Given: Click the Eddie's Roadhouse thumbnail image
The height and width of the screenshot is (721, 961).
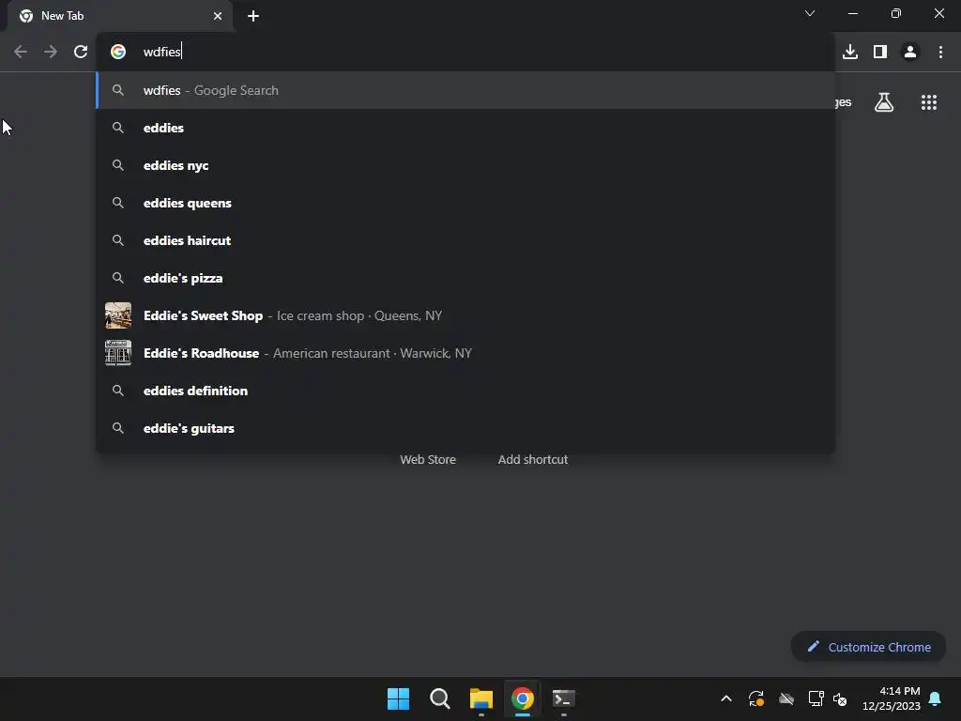Looking at the screenshot, I should click(118, 353).
